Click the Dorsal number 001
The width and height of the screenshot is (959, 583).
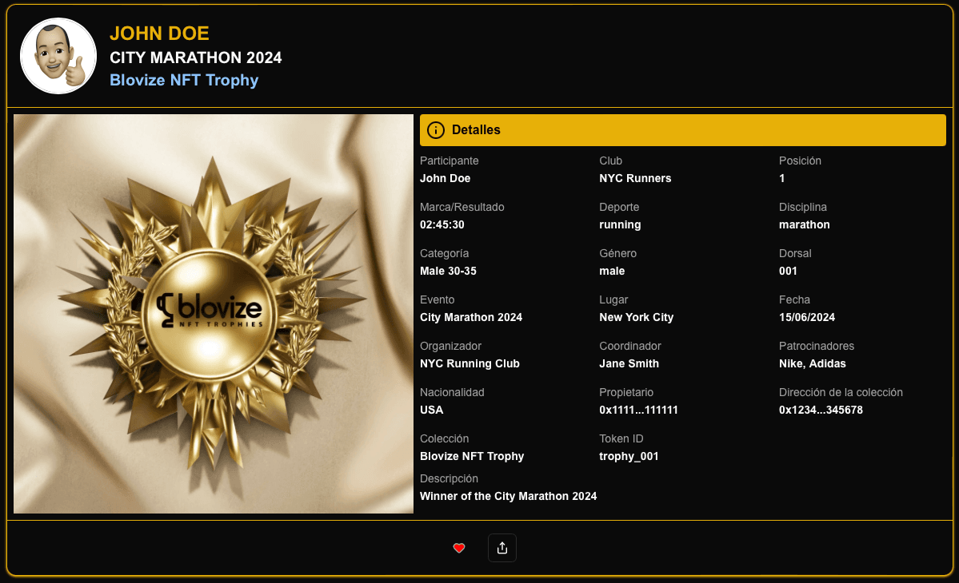point(788,271)
